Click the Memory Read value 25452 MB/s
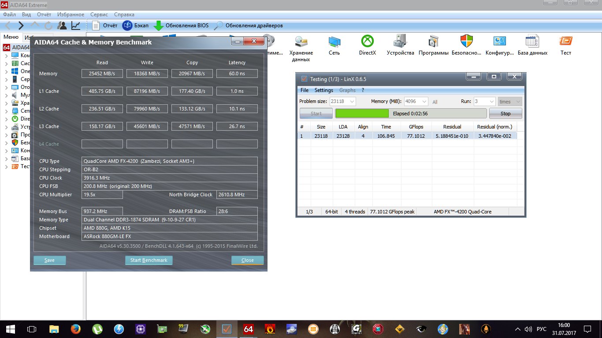This screenshot has height=338, width=602. click(x=102, y=73)
